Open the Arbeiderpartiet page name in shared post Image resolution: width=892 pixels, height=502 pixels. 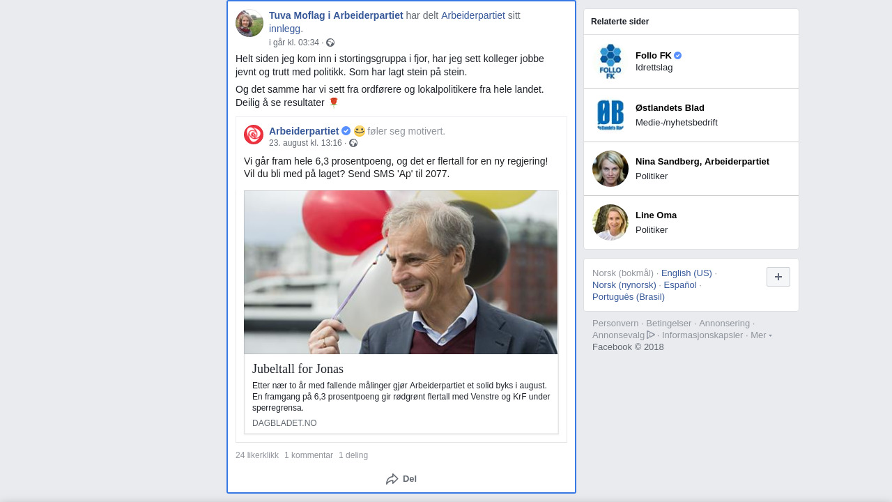click(304, 131)
